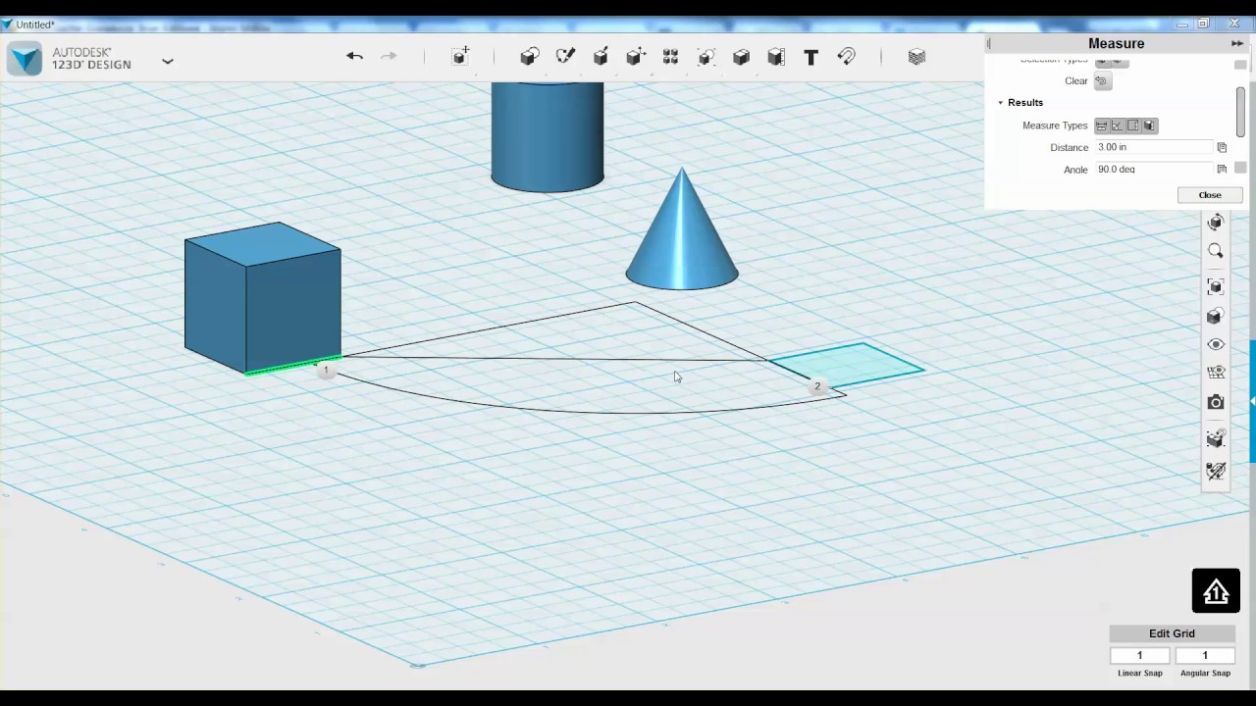Expand the panel with the blue side arrow

tap(1252, 401)
